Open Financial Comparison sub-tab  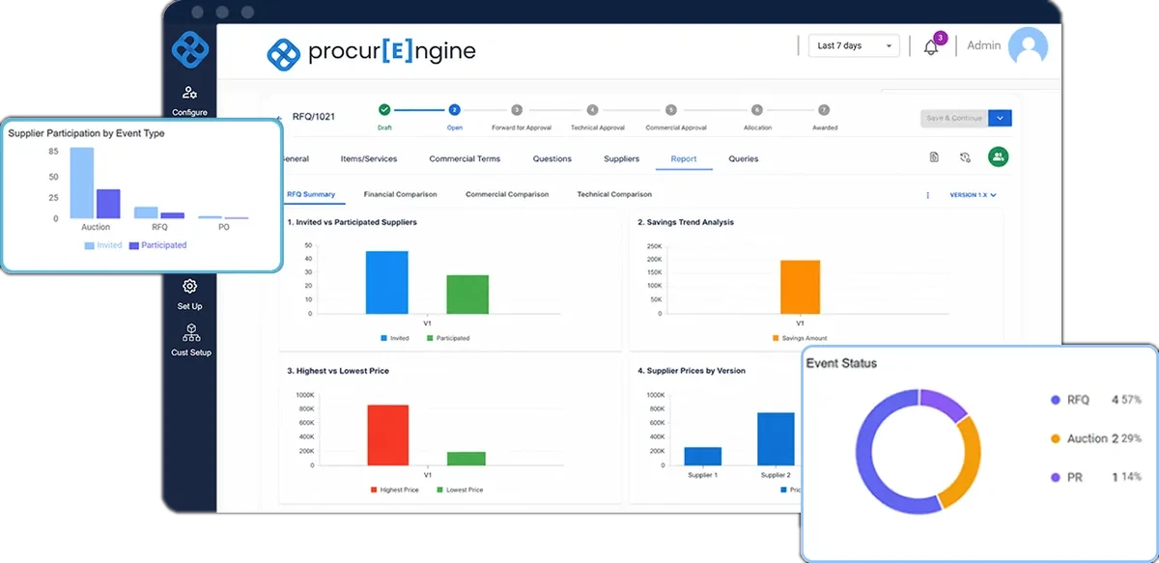point(400,194)
